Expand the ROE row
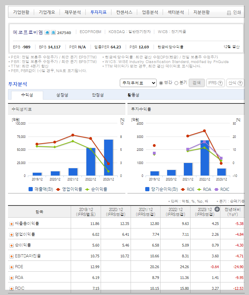This screenshot has width=249, height=295. (x=11, y=267)
